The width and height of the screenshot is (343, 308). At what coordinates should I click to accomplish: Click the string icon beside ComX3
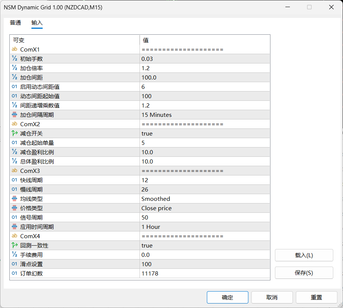15,171
